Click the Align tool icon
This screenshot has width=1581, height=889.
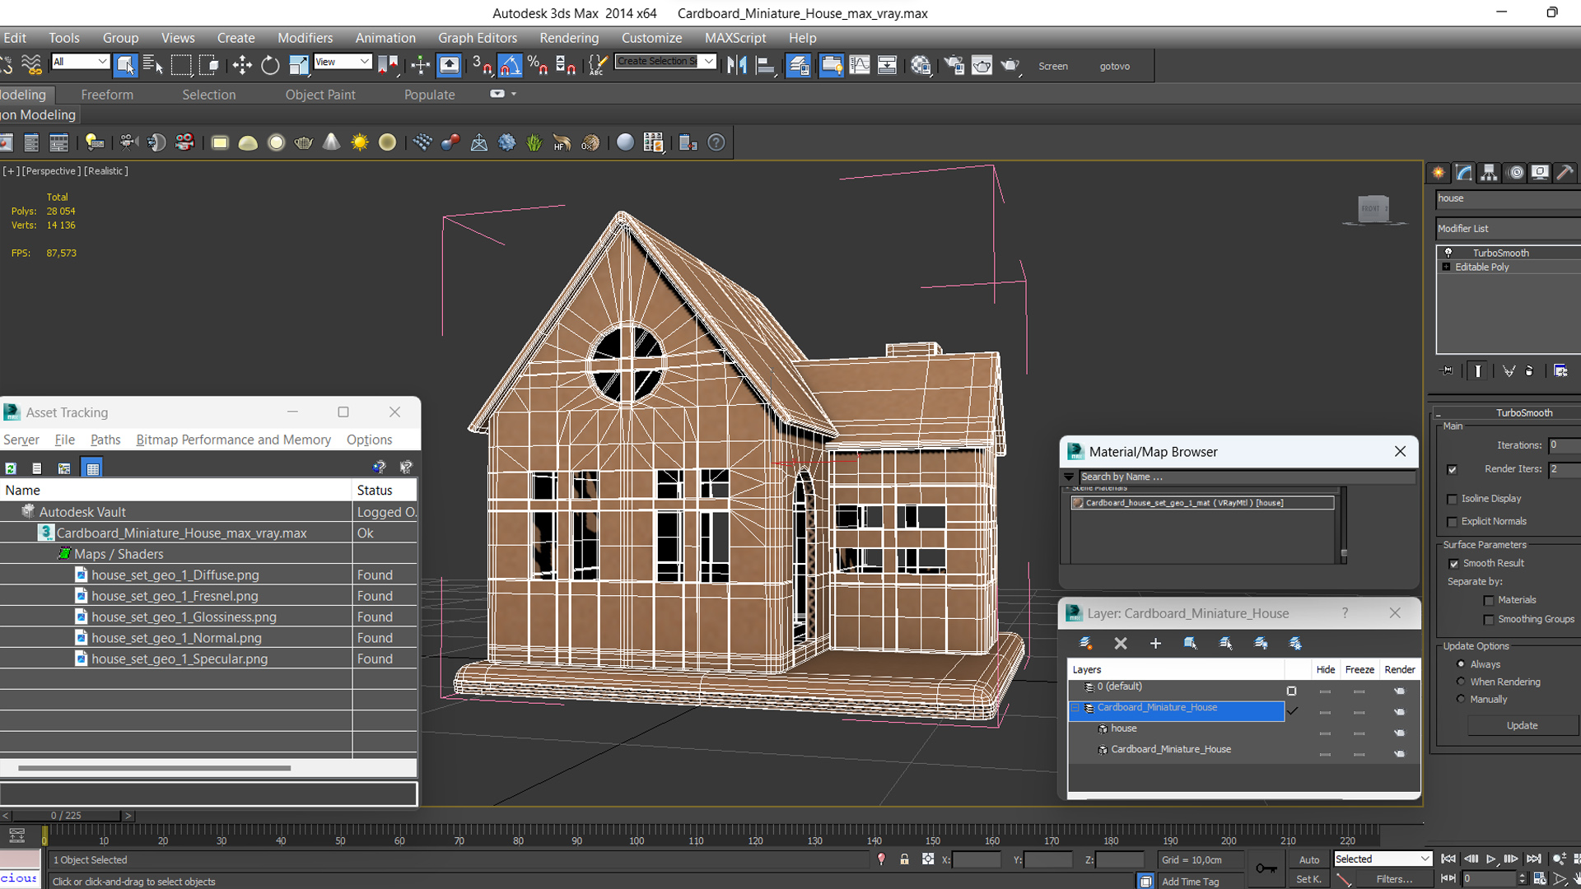tap(765, 65)
